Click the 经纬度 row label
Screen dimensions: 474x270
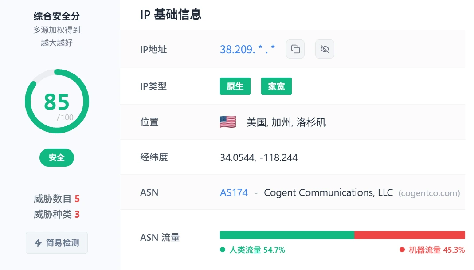(154, 157)
